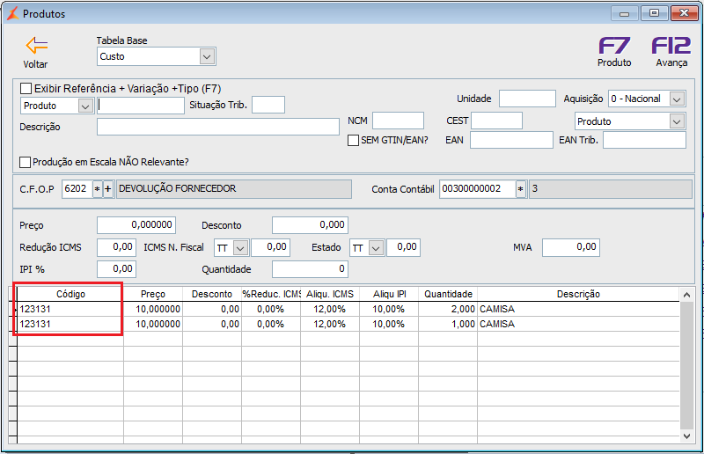Click the grid scrollbar down arrow
The height and width of the screenshot is (454, 704).
pos(686,436)
